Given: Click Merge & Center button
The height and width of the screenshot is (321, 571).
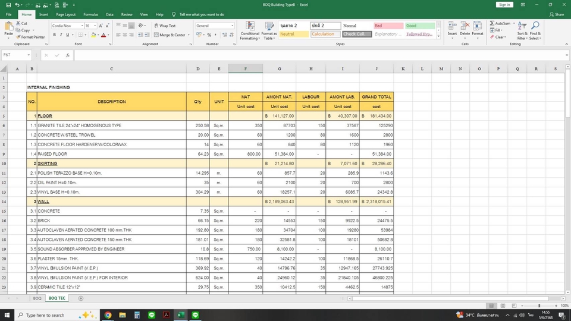Looking at the screenshot, I should (170, 35).
